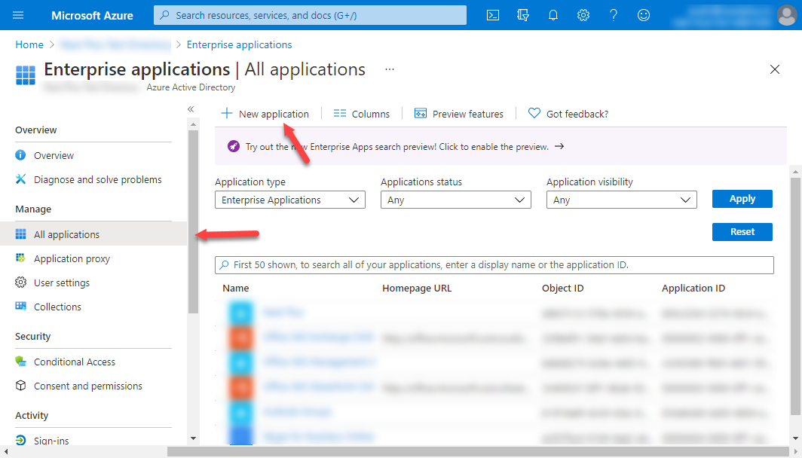Open Preview features
The width and height of the screenshot is (802, 458).
(459, 114)
